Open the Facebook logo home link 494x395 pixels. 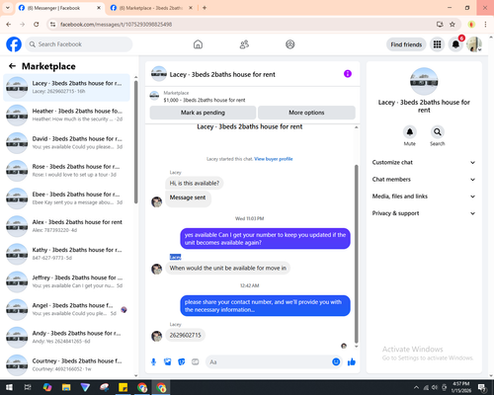14,44
